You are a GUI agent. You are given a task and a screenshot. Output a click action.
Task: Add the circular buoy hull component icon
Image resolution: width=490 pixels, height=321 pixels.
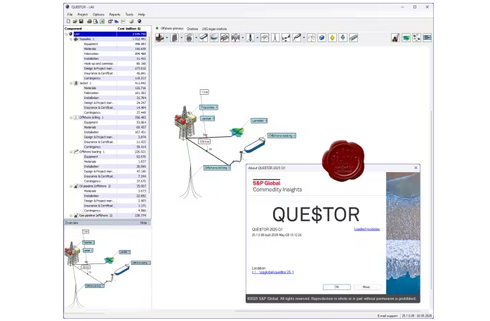click(214, 38)
